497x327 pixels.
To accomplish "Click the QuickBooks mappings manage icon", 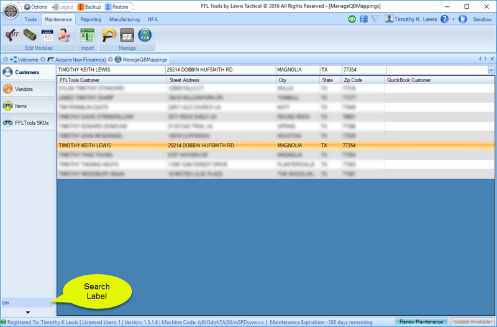I will click(x=145, y=35).
